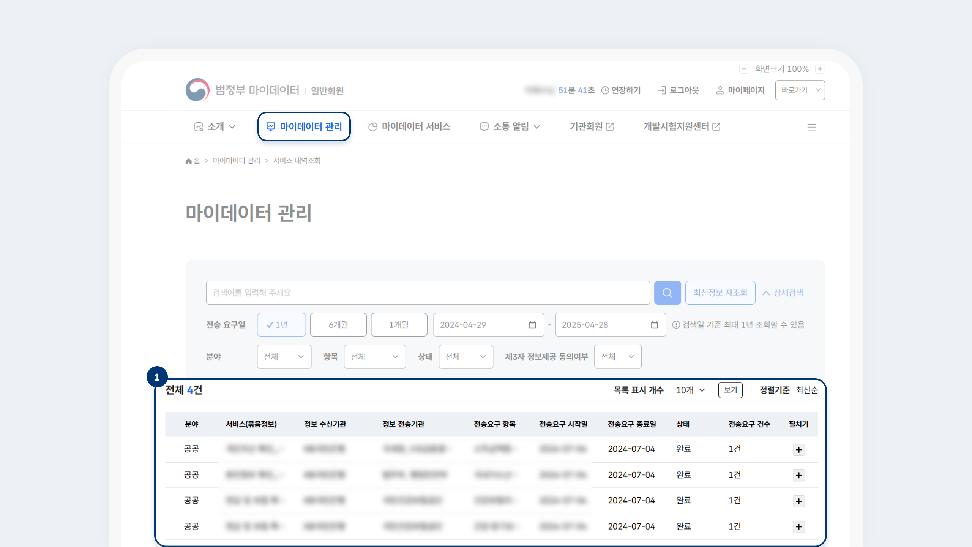Click the 서비스(묶음정보) column header
This screenshot has width=972, height=547.
pyautogui.click(x=251, y=424)
